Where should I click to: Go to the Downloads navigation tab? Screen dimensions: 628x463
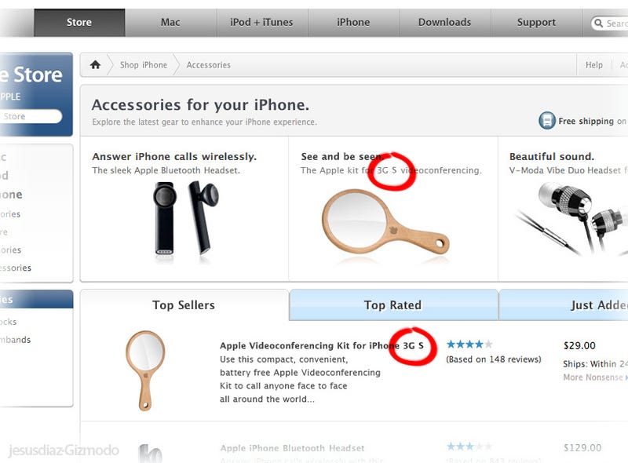tap(444, 23)
